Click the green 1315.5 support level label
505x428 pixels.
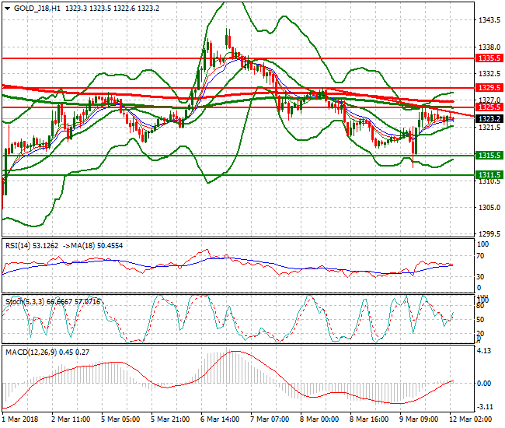tap(489, 156)
